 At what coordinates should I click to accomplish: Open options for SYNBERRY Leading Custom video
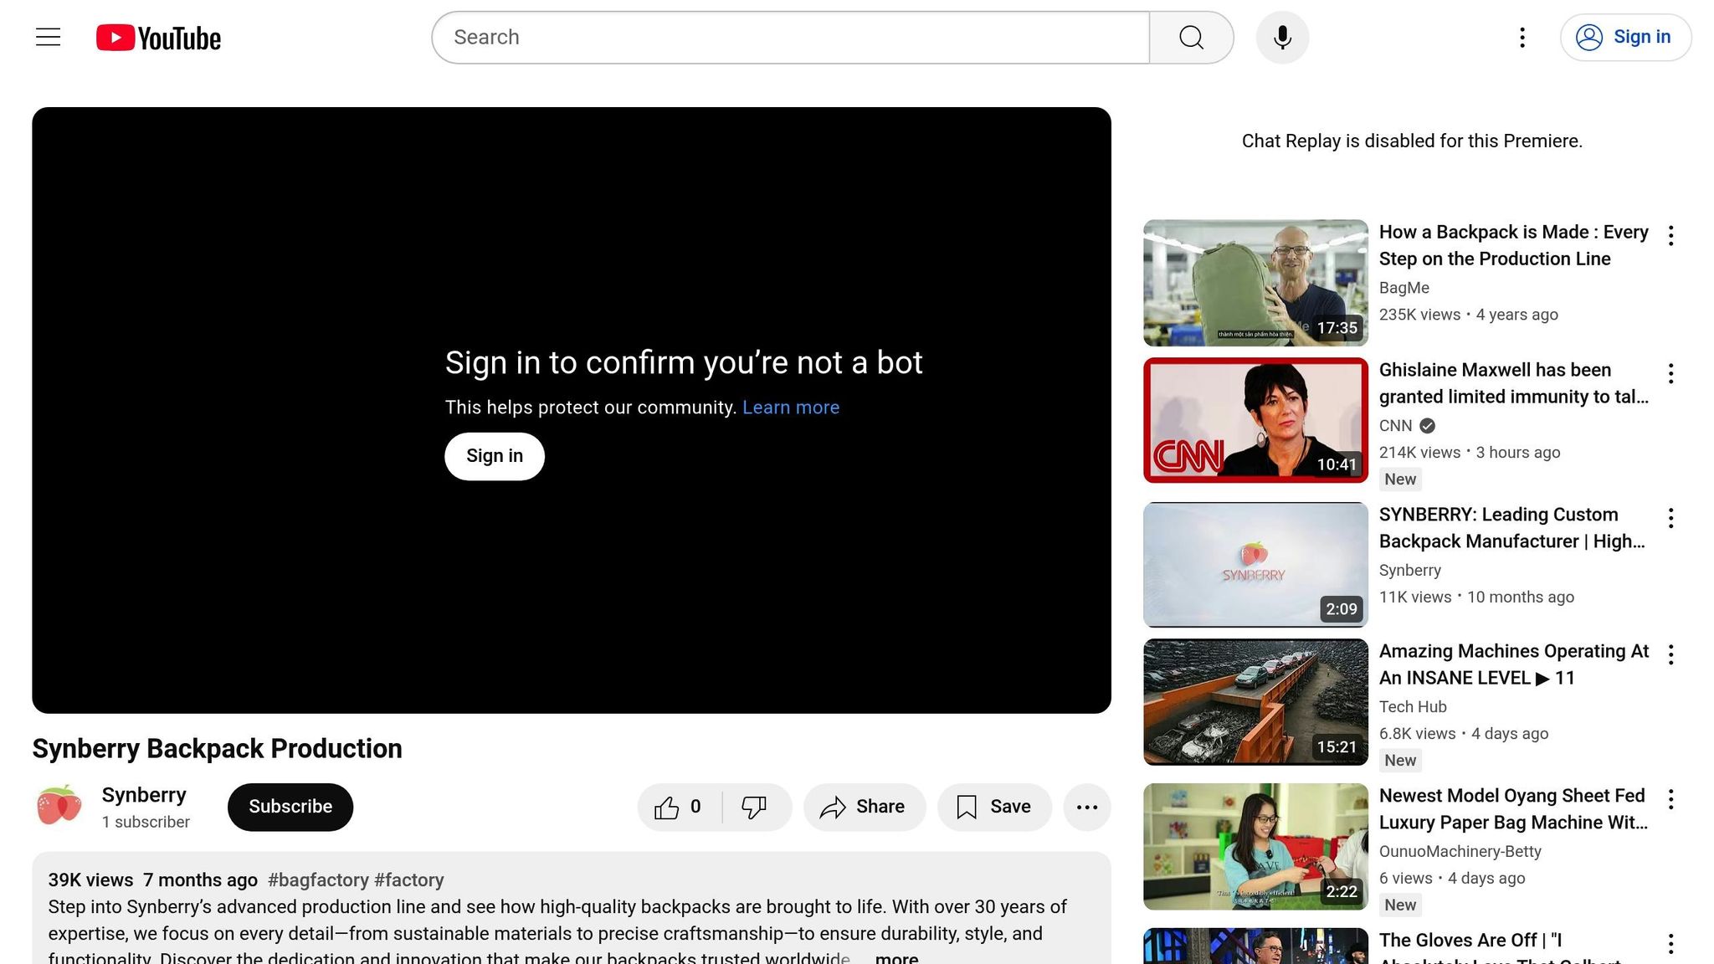1670,518
